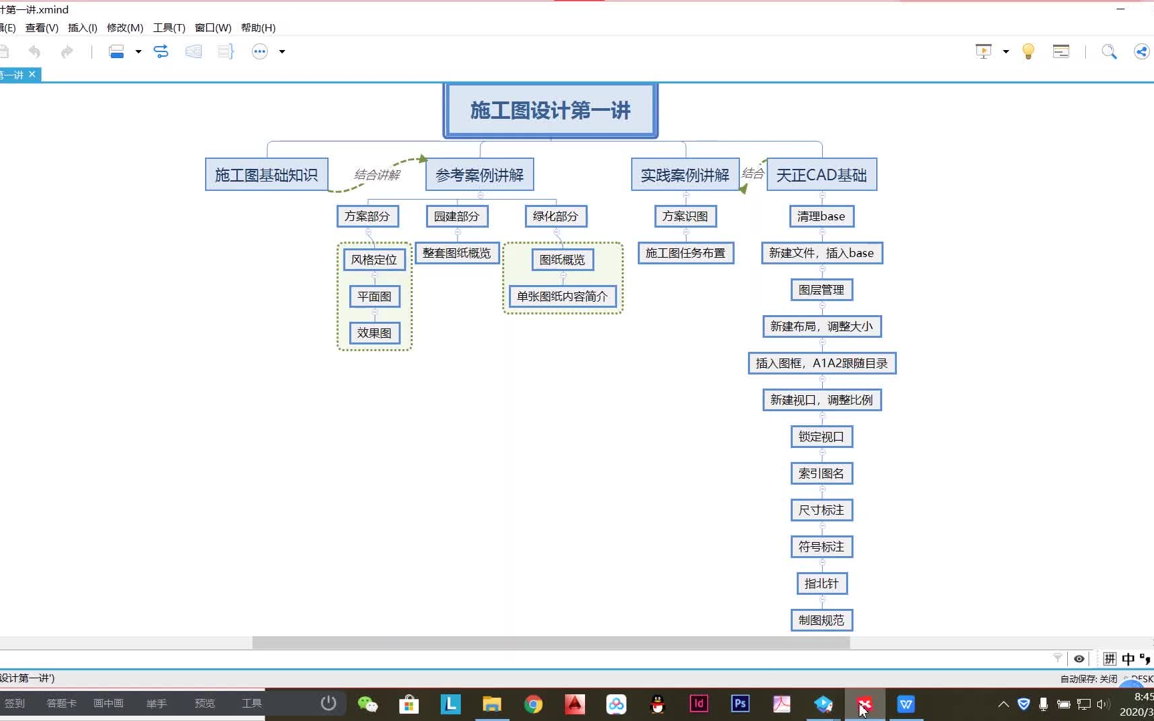
Task: Collapse branch under 方案部分 node
Action: click(368, 231)
